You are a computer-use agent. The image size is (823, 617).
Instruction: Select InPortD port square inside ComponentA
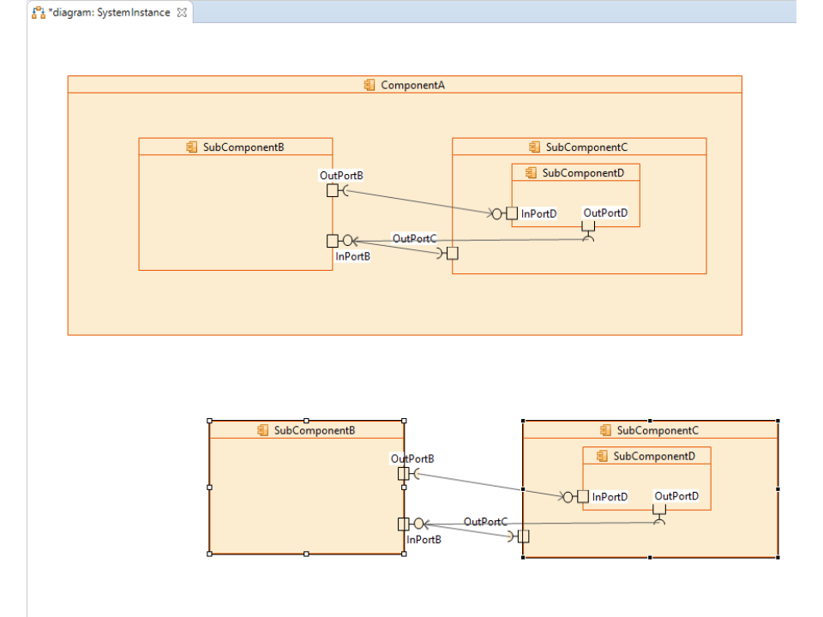pos(512,213)
